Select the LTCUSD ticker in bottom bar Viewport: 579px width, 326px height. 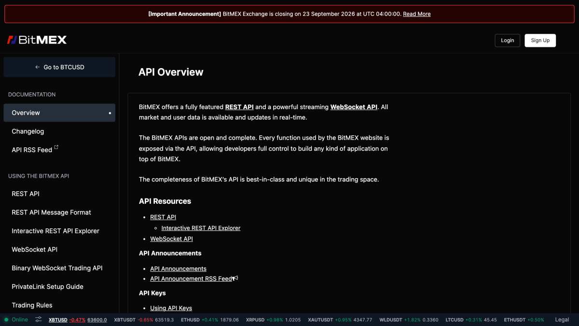tap(471, 320)
